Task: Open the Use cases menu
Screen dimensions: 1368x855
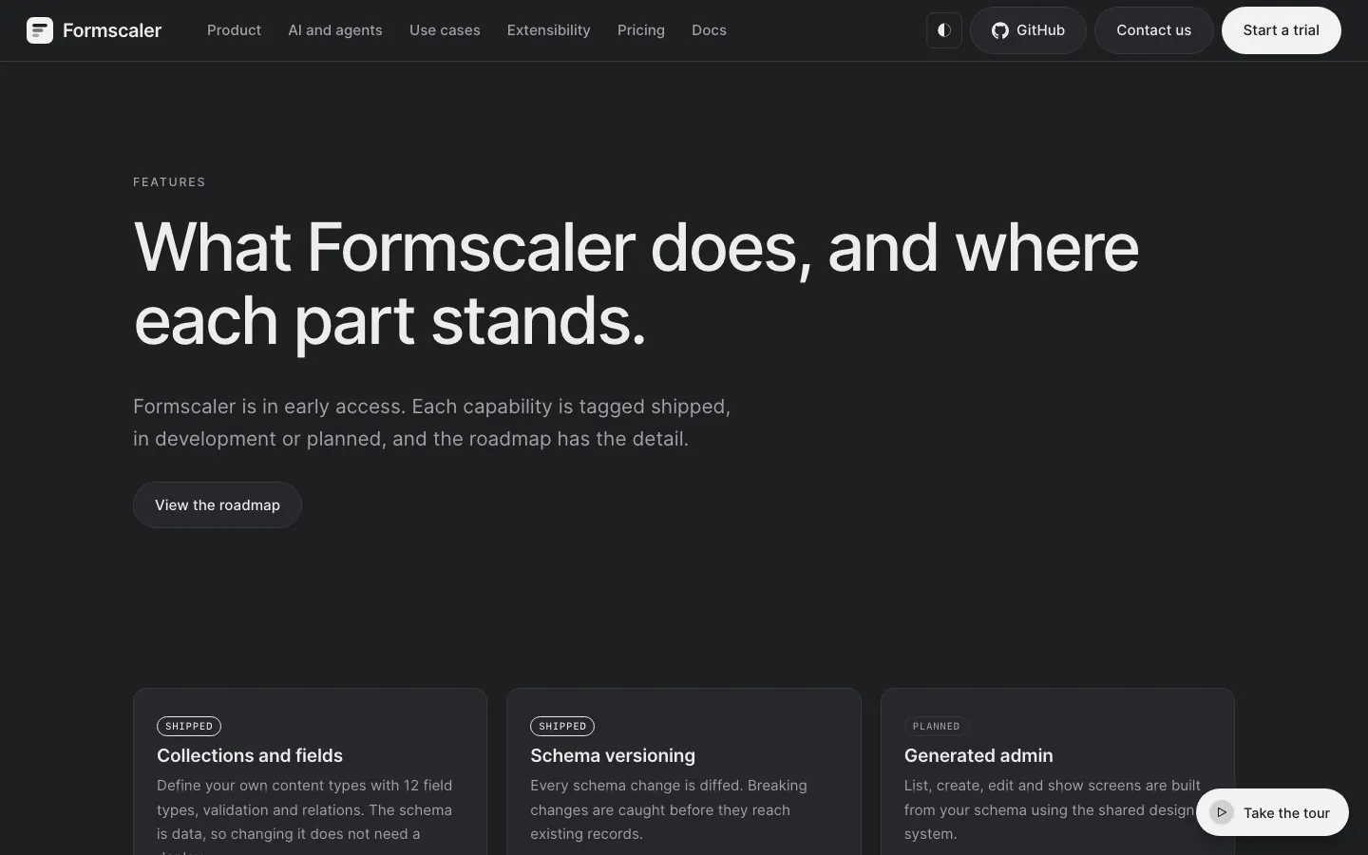Action: point(445,30)
